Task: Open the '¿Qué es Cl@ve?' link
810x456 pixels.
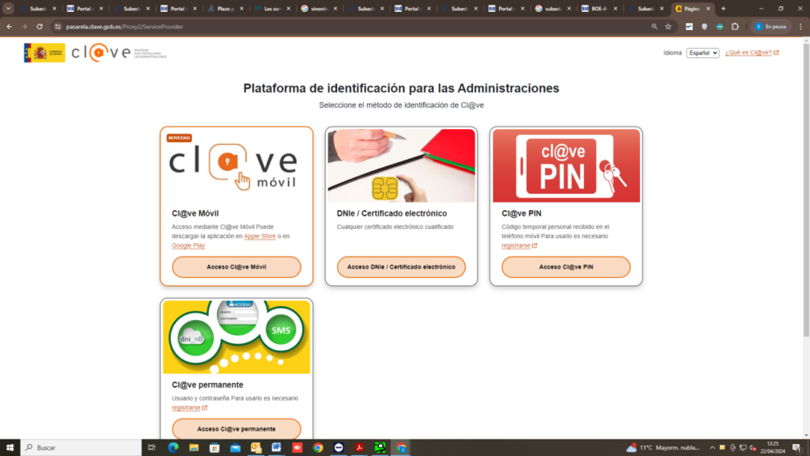Action: [x=751, y=53]
